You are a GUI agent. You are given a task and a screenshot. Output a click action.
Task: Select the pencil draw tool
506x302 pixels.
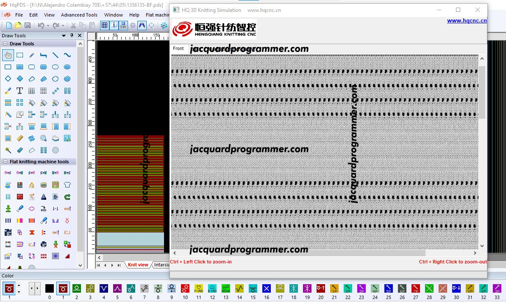(x=32, y=55)
